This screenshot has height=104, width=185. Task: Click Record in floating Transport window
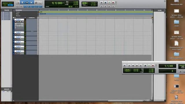click(153, 66)
